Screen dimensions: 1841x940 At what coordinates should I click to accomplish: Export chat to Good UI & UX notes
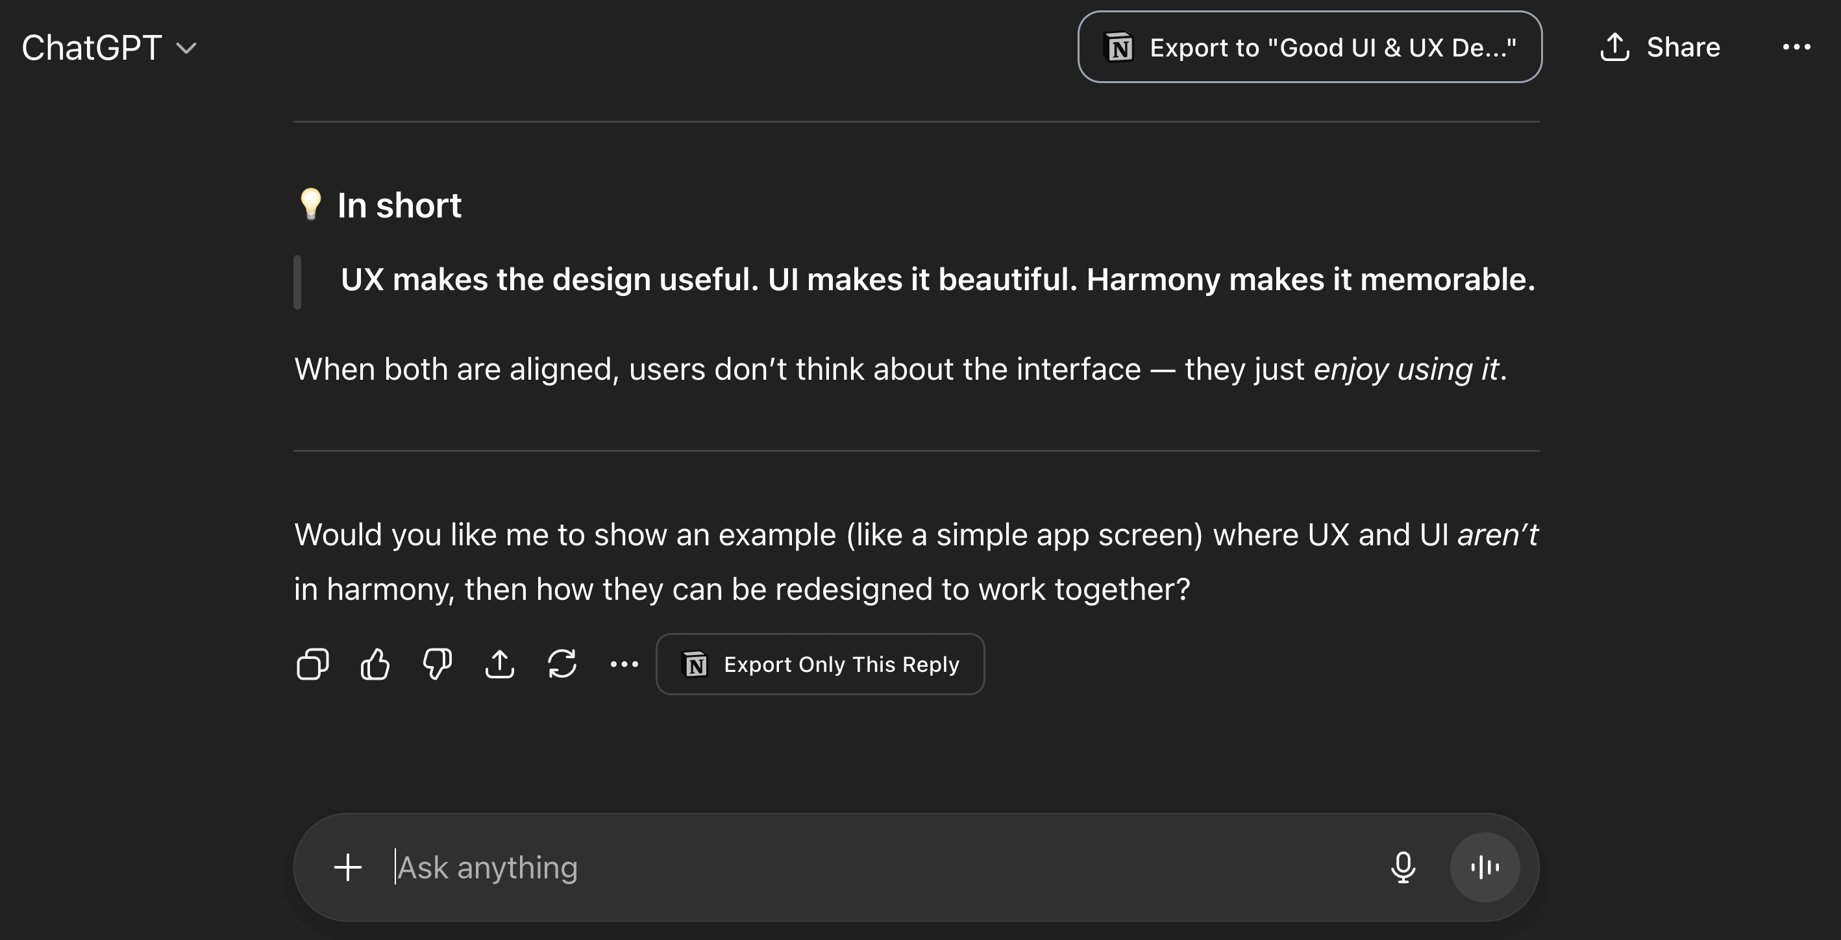[1309, 47]
